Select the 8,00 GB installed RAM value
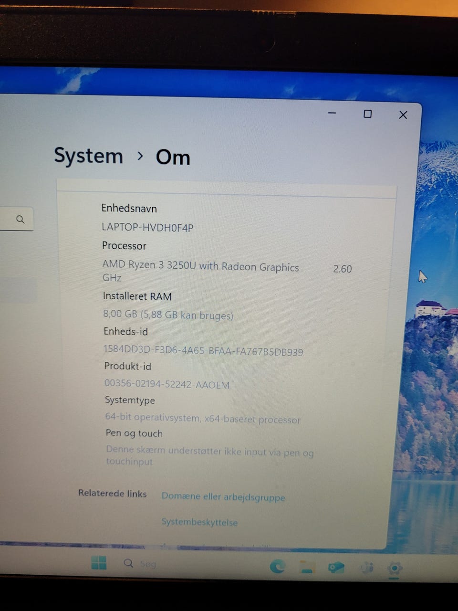458x611 pixels. pyautogui.click(x=168, y=315)
